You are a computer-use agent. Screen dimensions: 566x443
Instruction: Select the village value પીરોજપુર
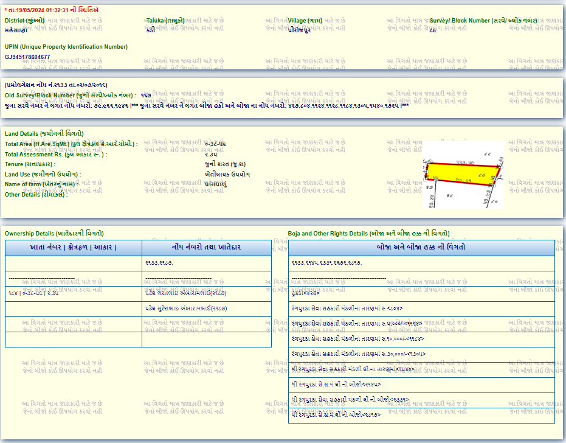[x=299, y=30]
